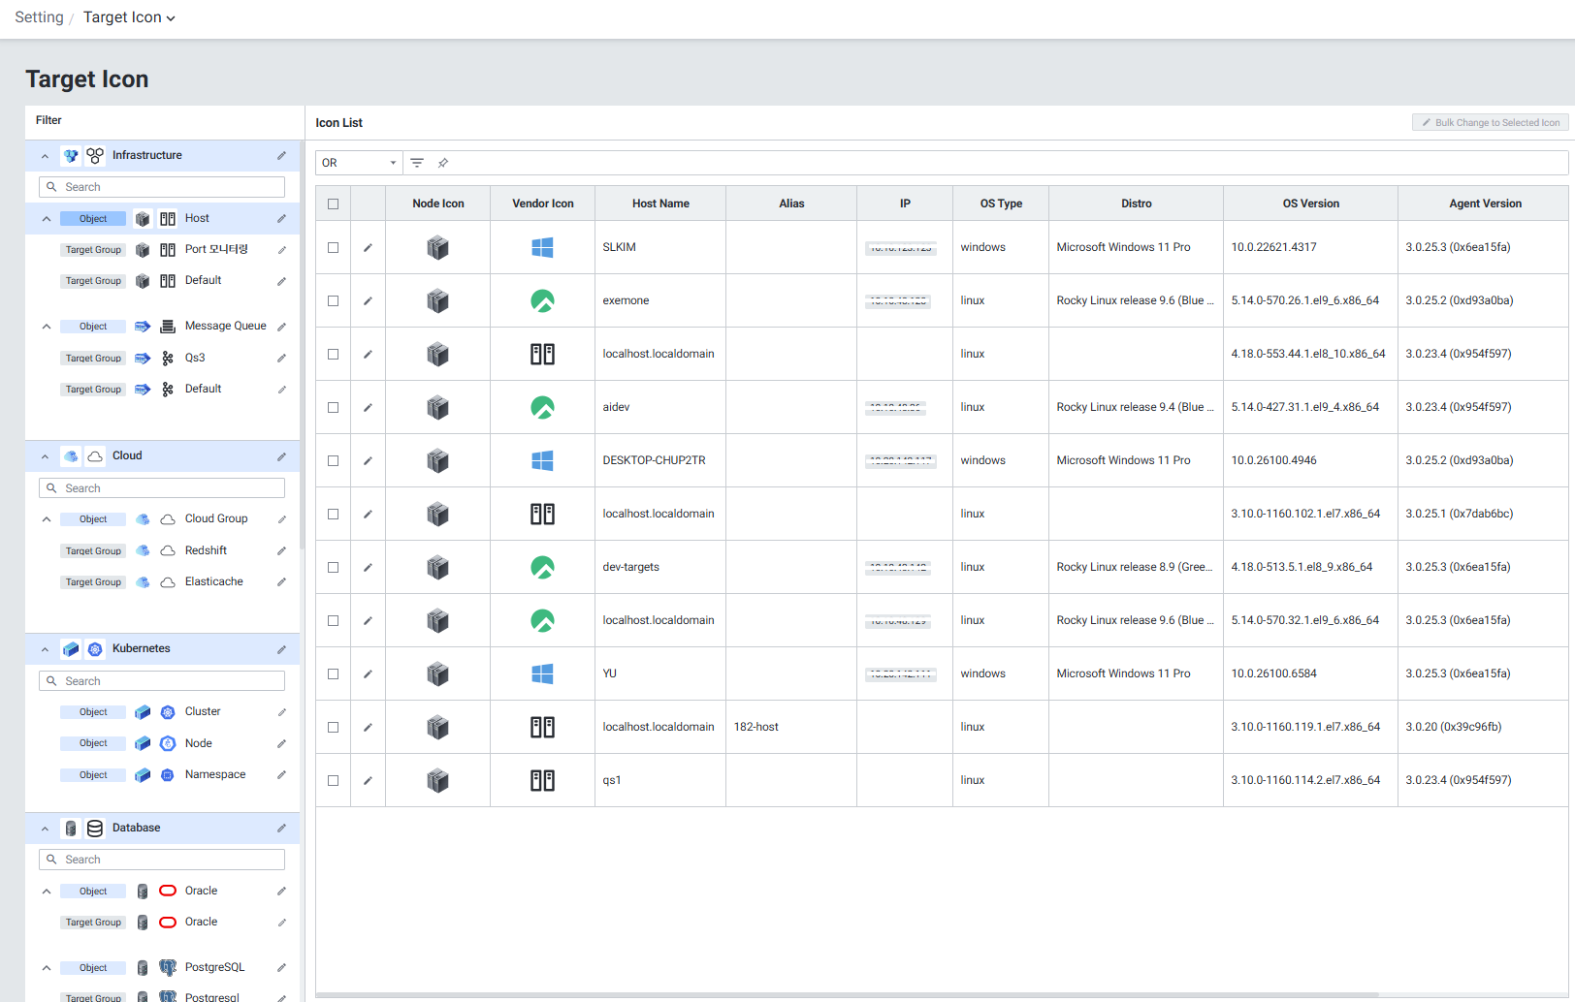Click Bulk Change to Selected Icon button

pos(1490,123)
